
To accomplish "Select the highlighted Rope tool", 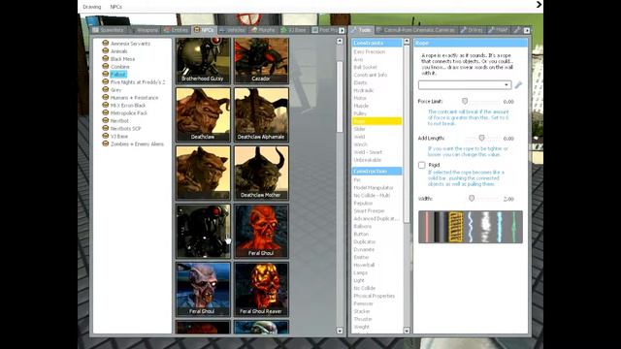I will (376, 121).
